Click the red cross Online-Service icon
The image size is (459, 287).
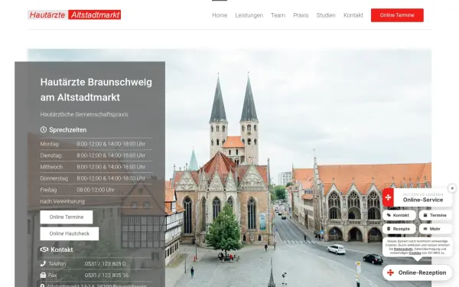(388, 197)
